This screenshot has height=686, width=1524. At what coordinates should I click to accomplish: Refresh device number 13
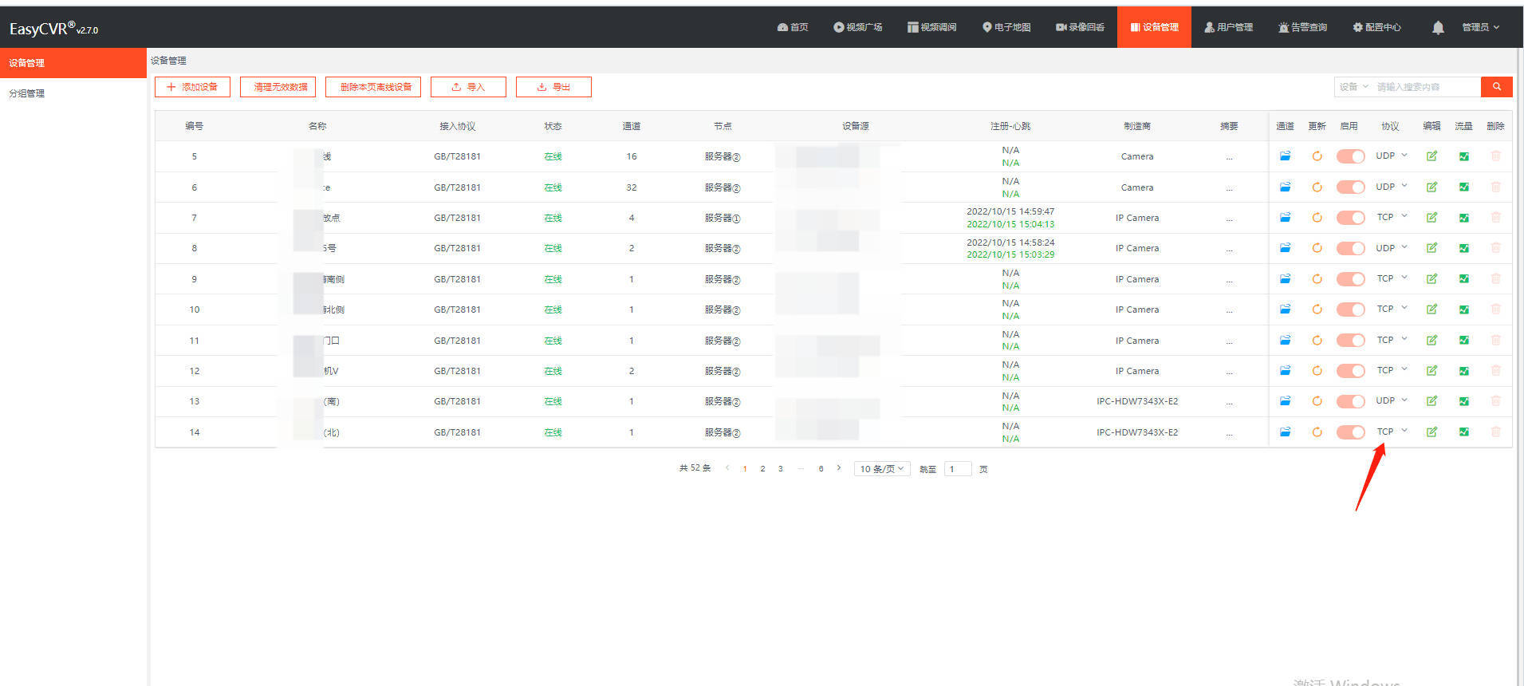(x=1317, y=401)
